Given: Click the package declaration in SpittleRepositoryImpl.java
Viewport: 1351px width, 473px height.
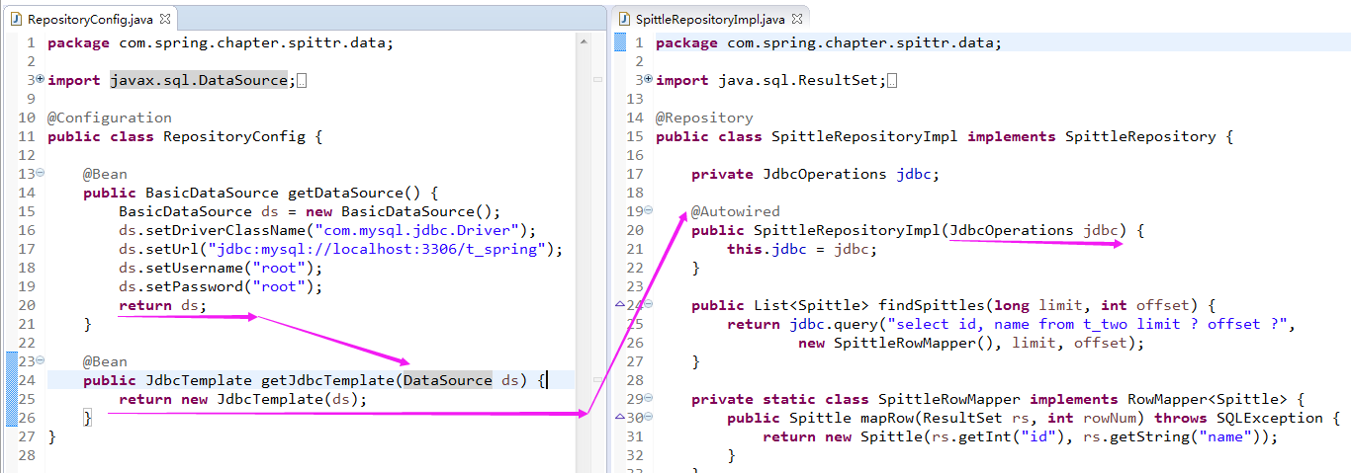Looking at the screenshot, I should [829, 42].
